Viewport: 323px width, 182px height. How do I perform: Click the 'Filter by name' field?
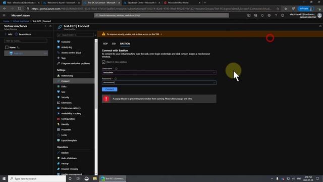tap(26, 41)
